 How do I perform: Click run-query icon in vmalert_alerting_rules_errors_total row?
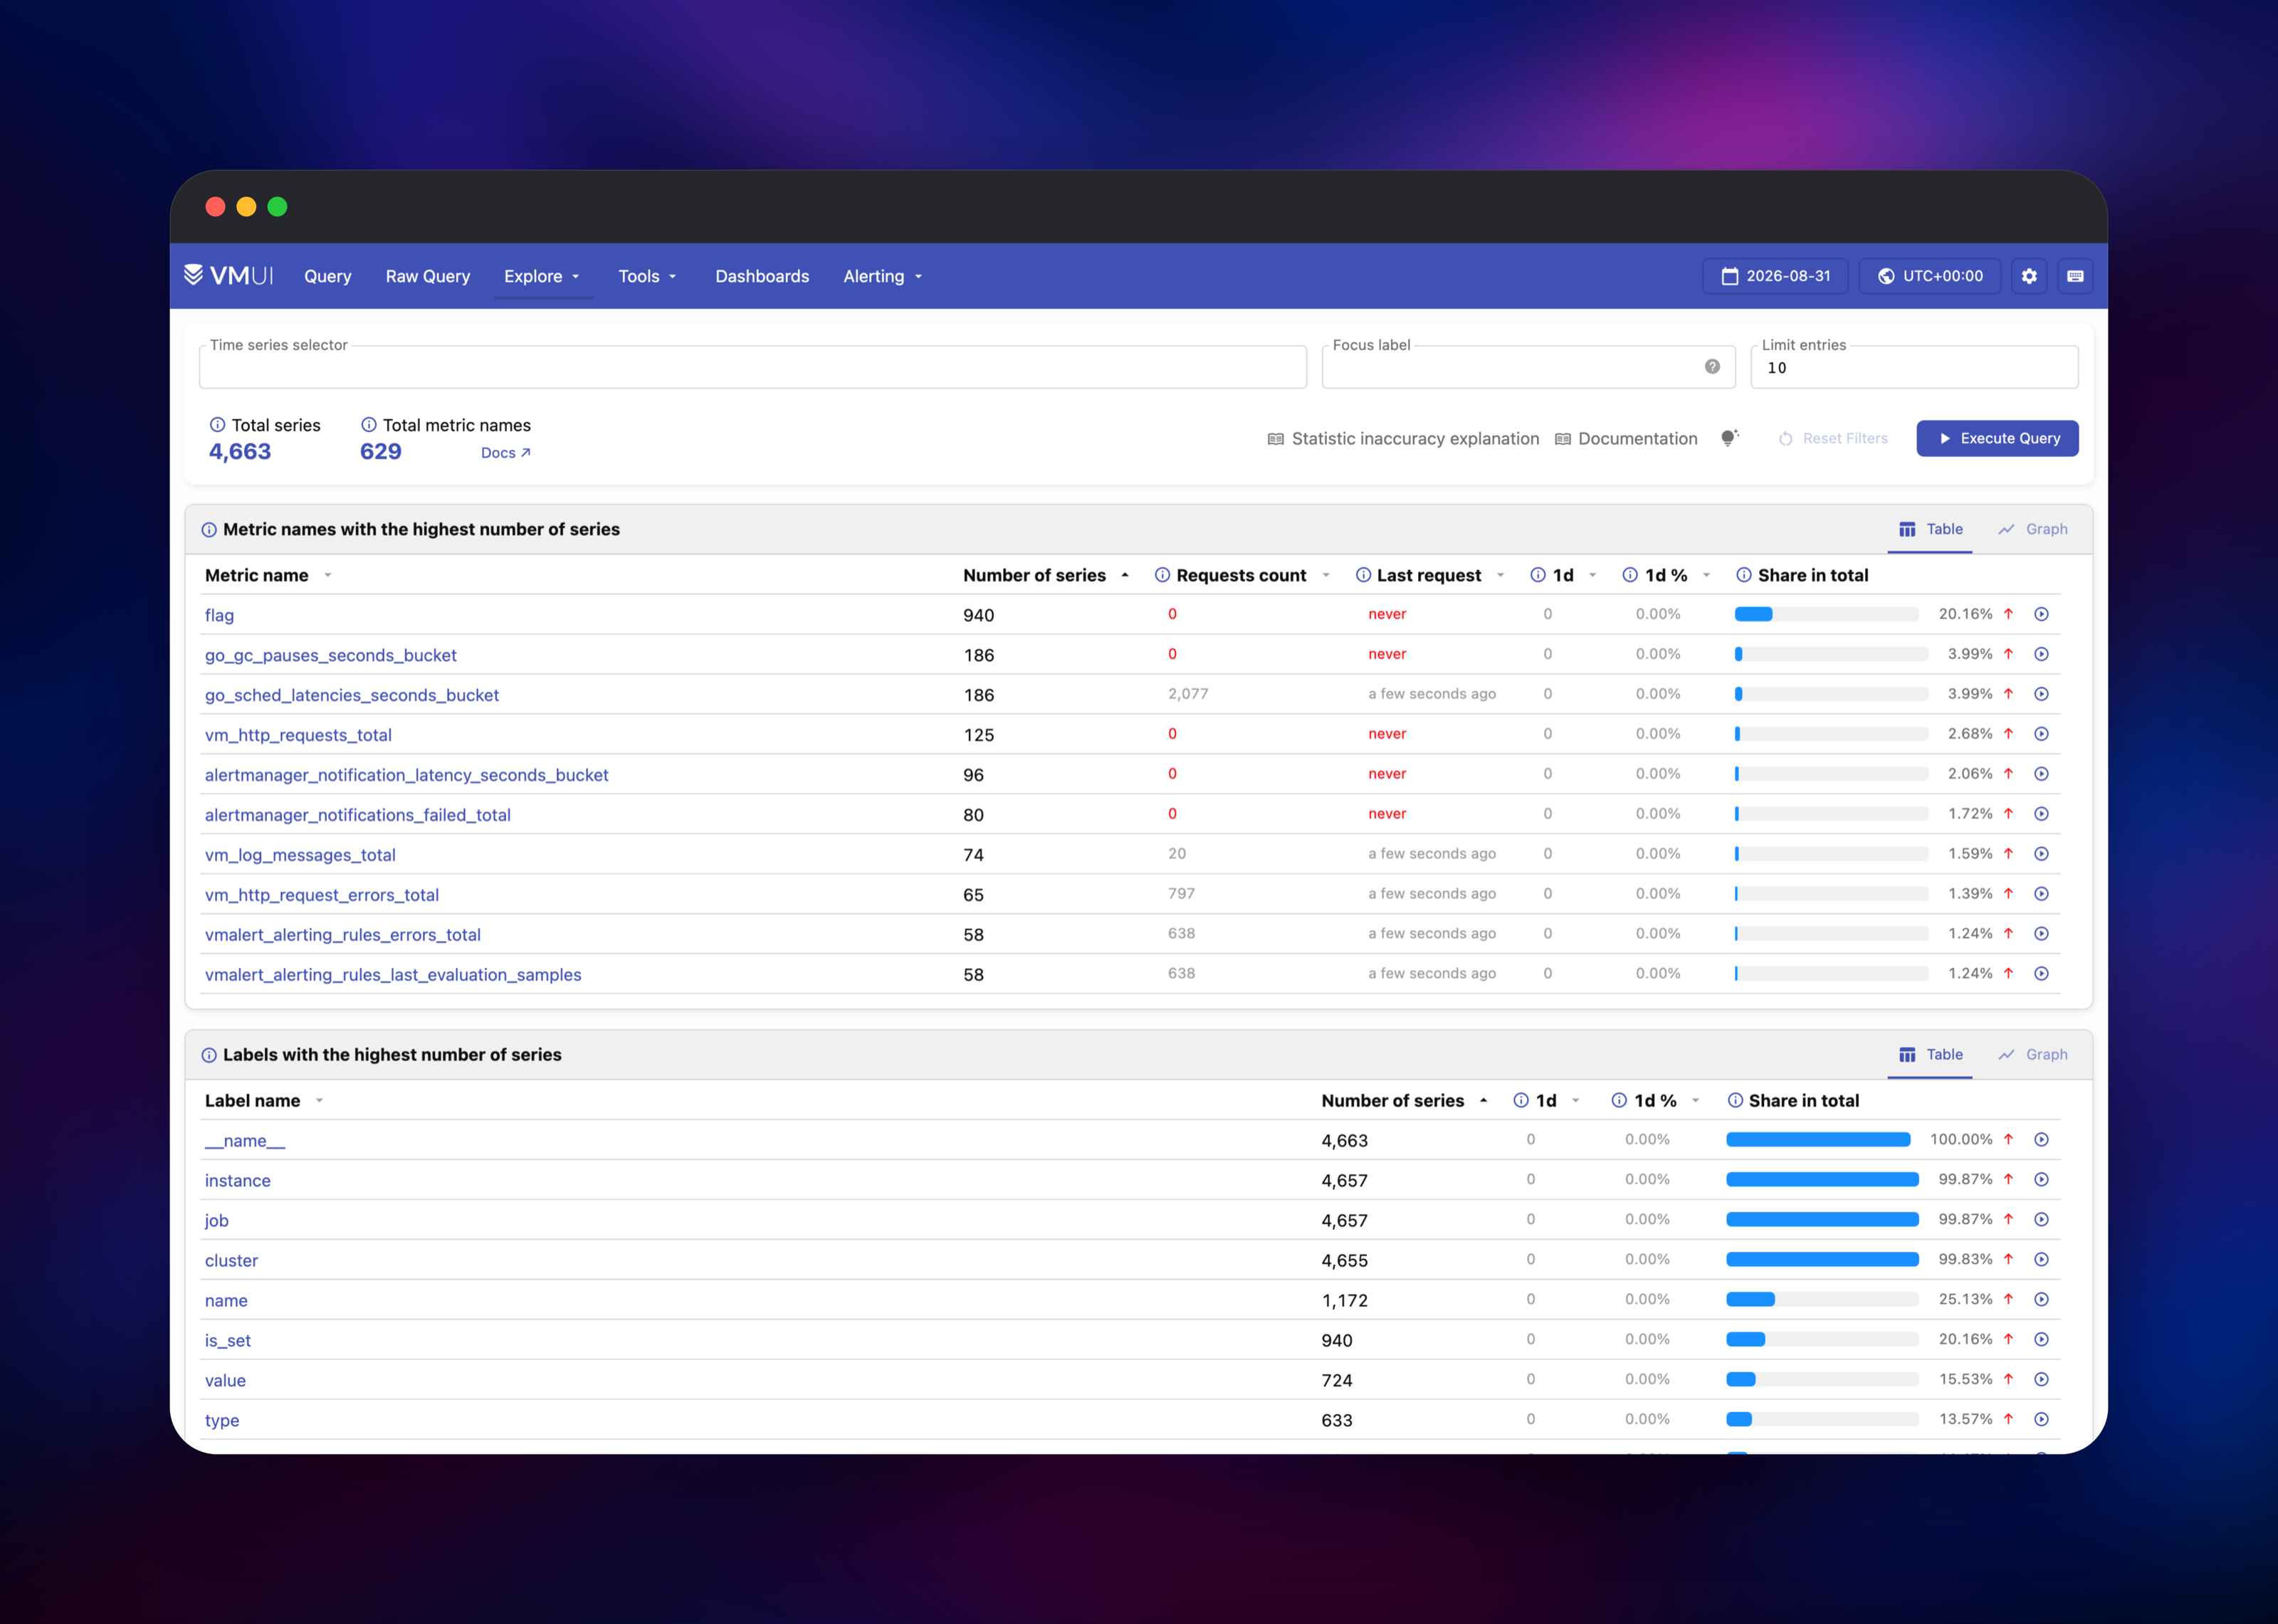point(2041,934)
